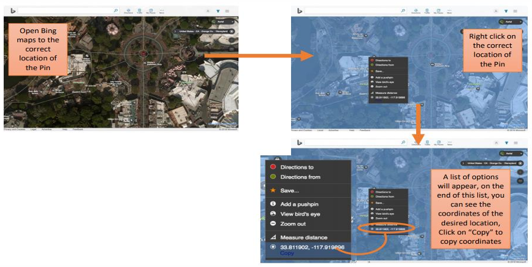The width and height of the screenshot is (532, 267).
Task: Click zoom out button on top-left map
Action: pyautogui.click(x=232, y=48)
